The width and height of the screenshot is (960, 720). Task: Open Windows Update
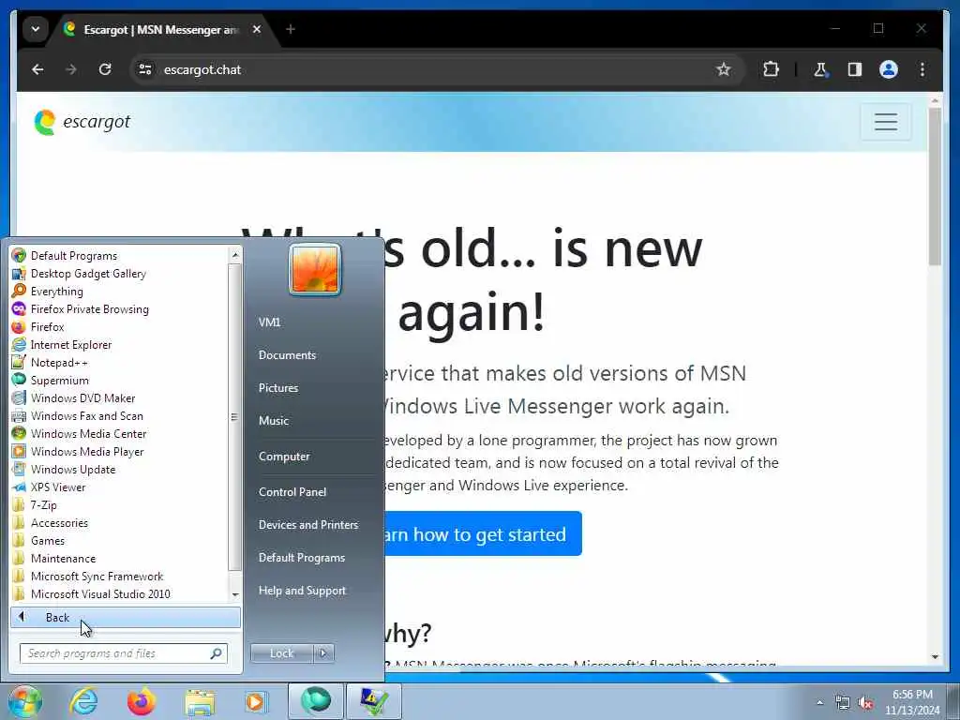(x=73, y=470)
